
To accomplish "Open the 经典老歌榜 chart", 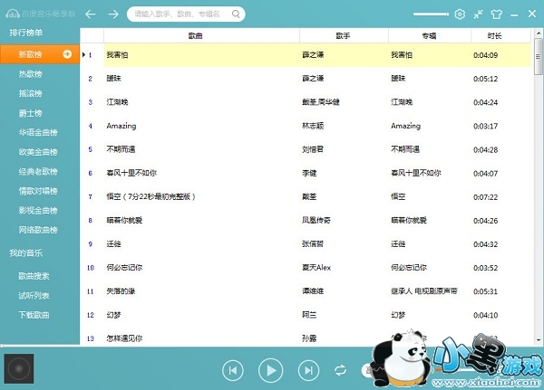I will point(38,171).
